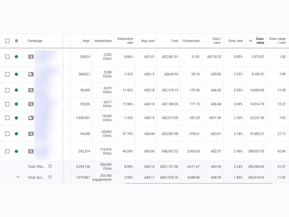289x217 pixels.
Task: Click green status dot in 58,499 impressions row
Action: click(x=16, y=90)
